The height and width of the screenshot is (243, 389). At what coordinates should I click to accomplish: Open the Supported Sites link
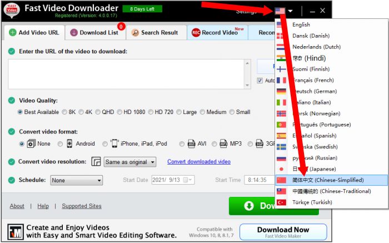[82, 206]
